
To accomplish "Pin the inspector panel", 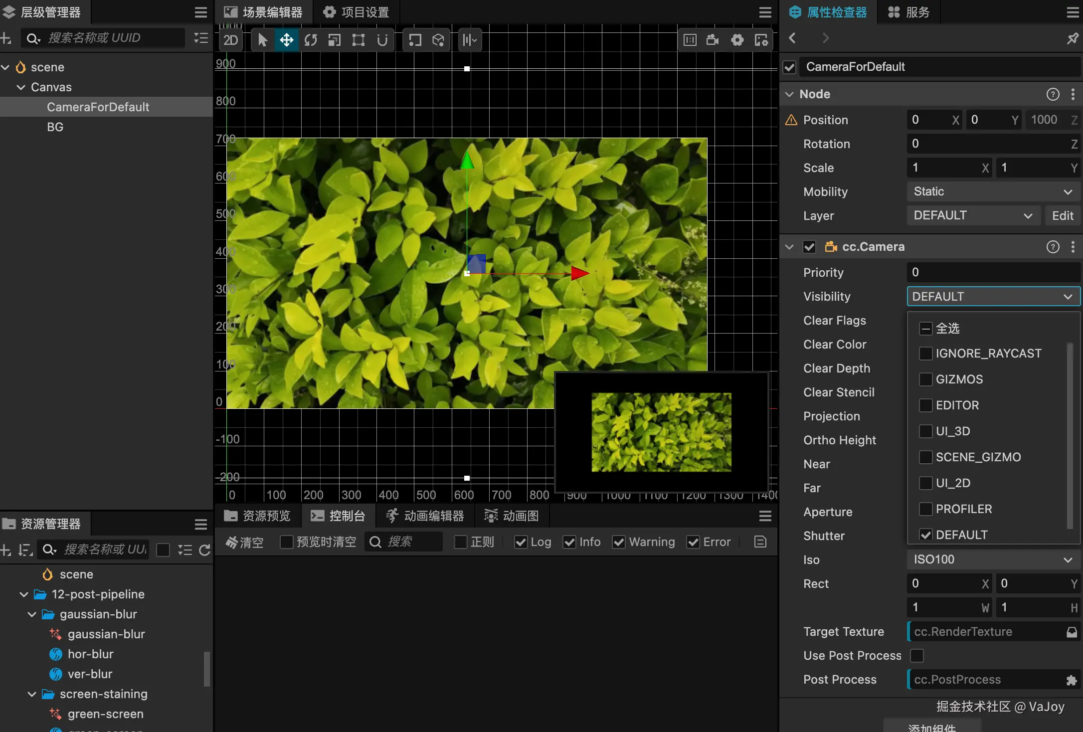I will [x=1073, y=38].
